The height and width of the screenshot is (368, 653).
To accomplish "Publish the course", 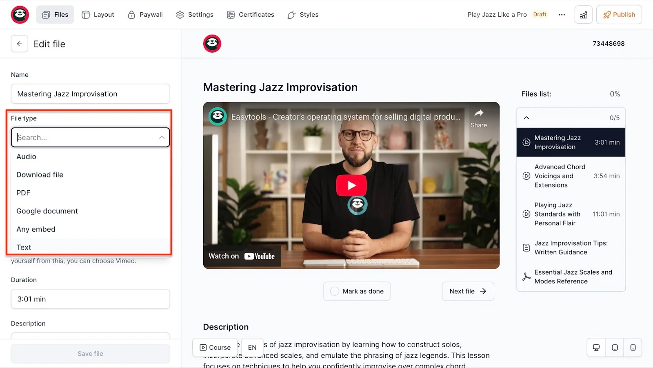I will click(x=619, y=15).
